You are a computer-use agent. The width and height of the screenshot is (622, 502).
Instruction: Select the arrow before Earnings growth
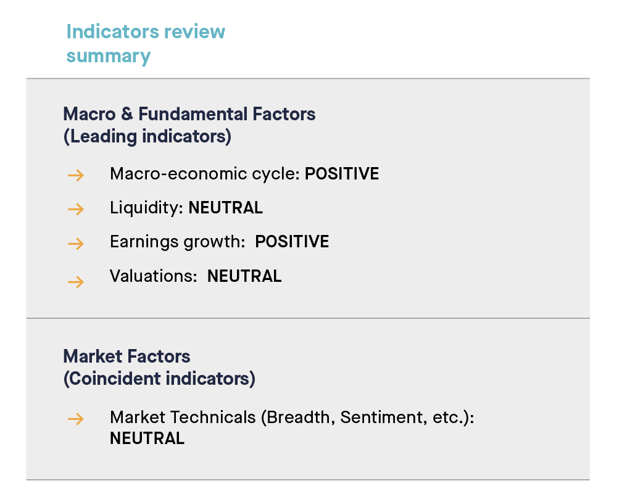pos(76,244)
